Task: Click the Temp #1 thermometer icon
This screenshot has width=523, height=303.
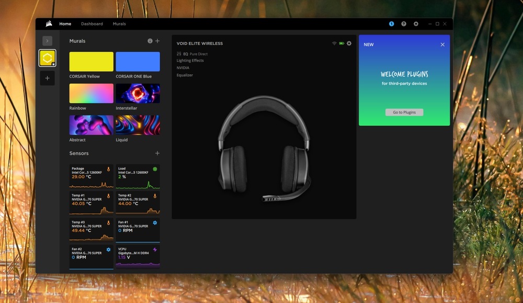Action: (108, 196)
